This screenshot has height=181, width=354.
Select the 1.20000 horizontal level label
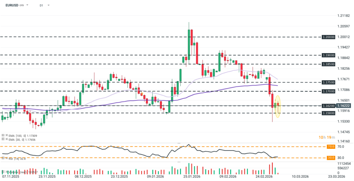(328, 37)
